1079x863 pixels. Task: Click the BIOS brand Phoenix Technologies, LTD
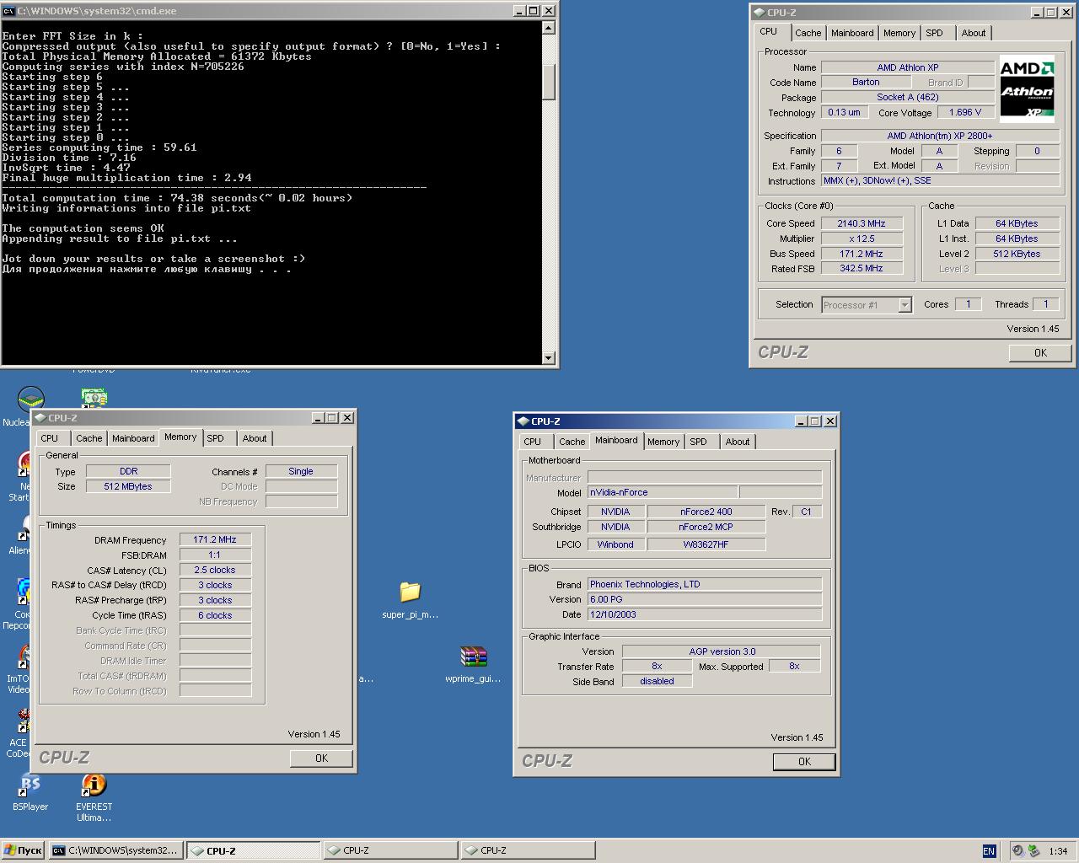[x=705, y=584]
